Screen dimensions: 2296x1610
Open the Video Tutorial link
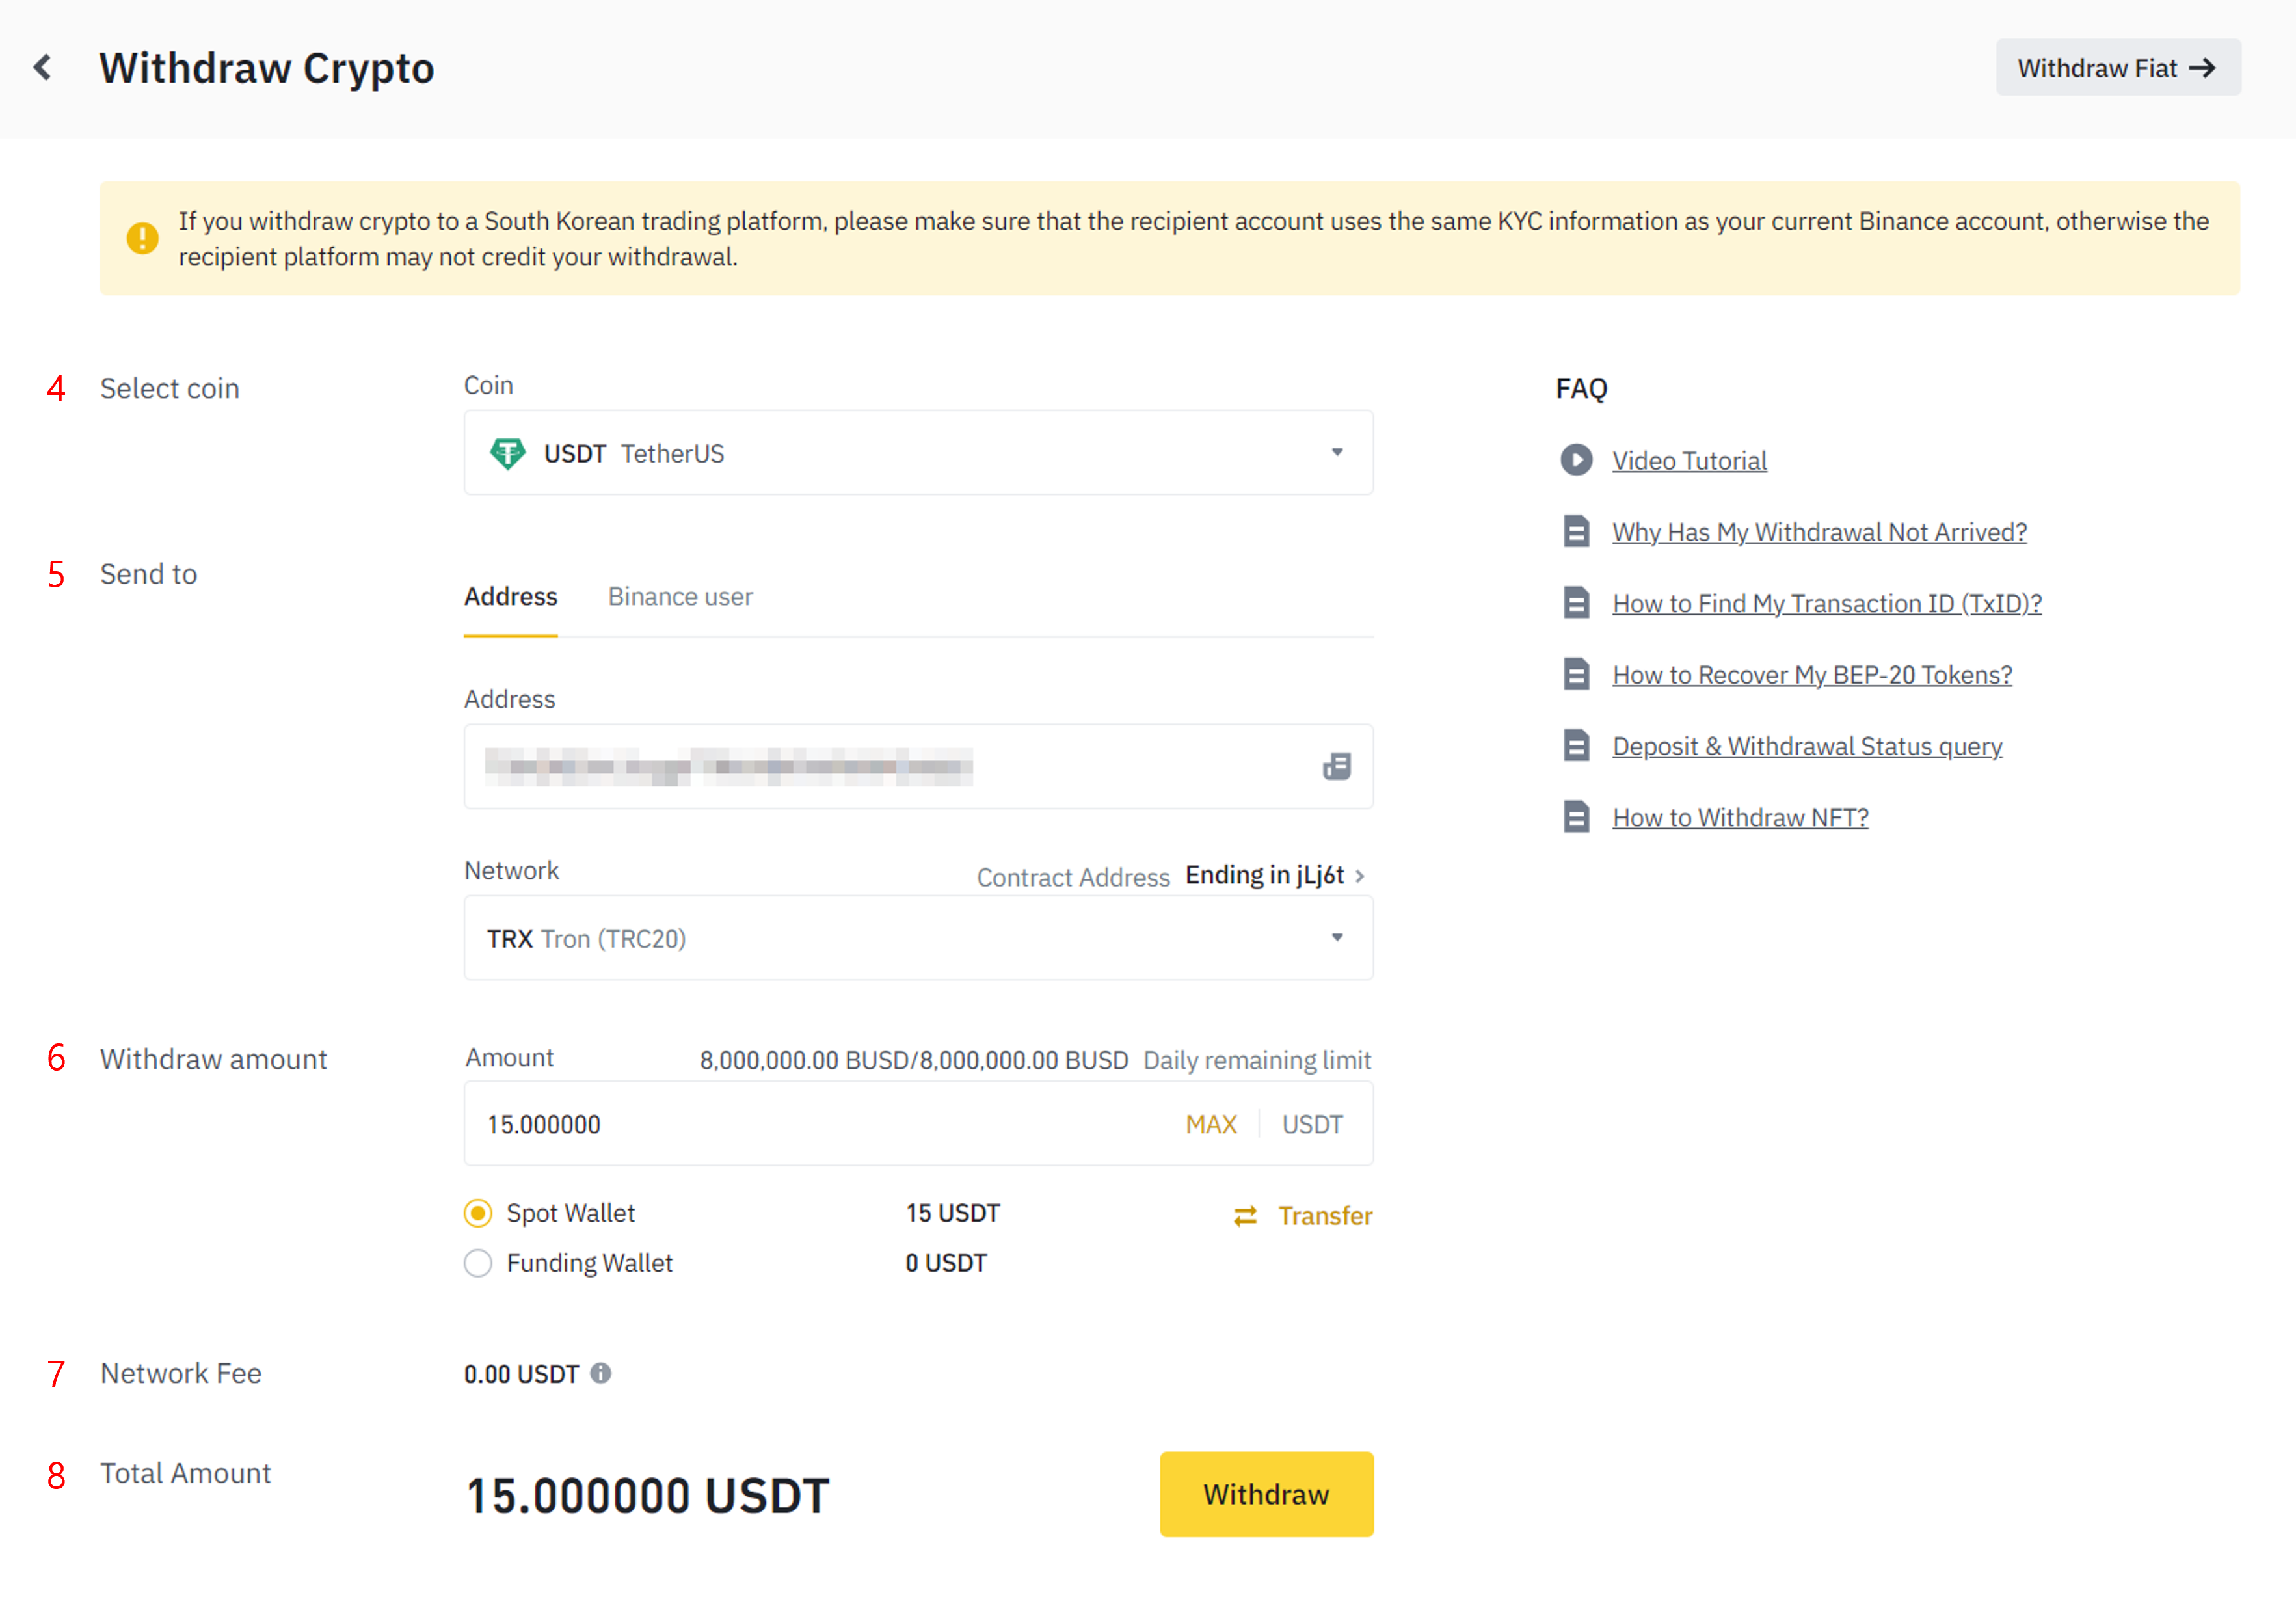pyautogui.click(x=1689, y=461)
